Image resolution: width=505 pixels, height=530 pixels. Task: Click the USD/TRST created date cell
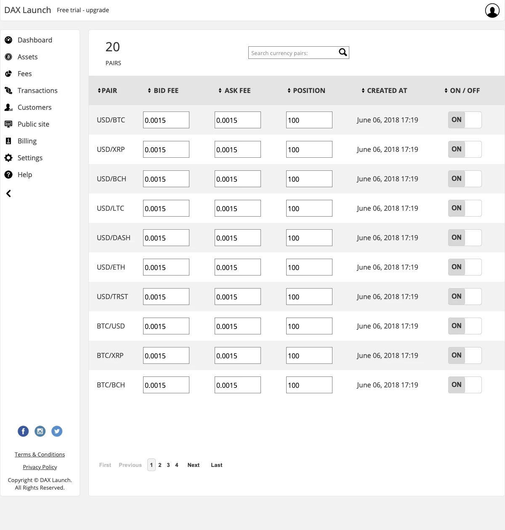point(388,297)
